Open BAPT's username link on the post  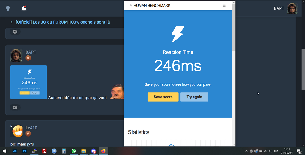[x=31, y=52]
